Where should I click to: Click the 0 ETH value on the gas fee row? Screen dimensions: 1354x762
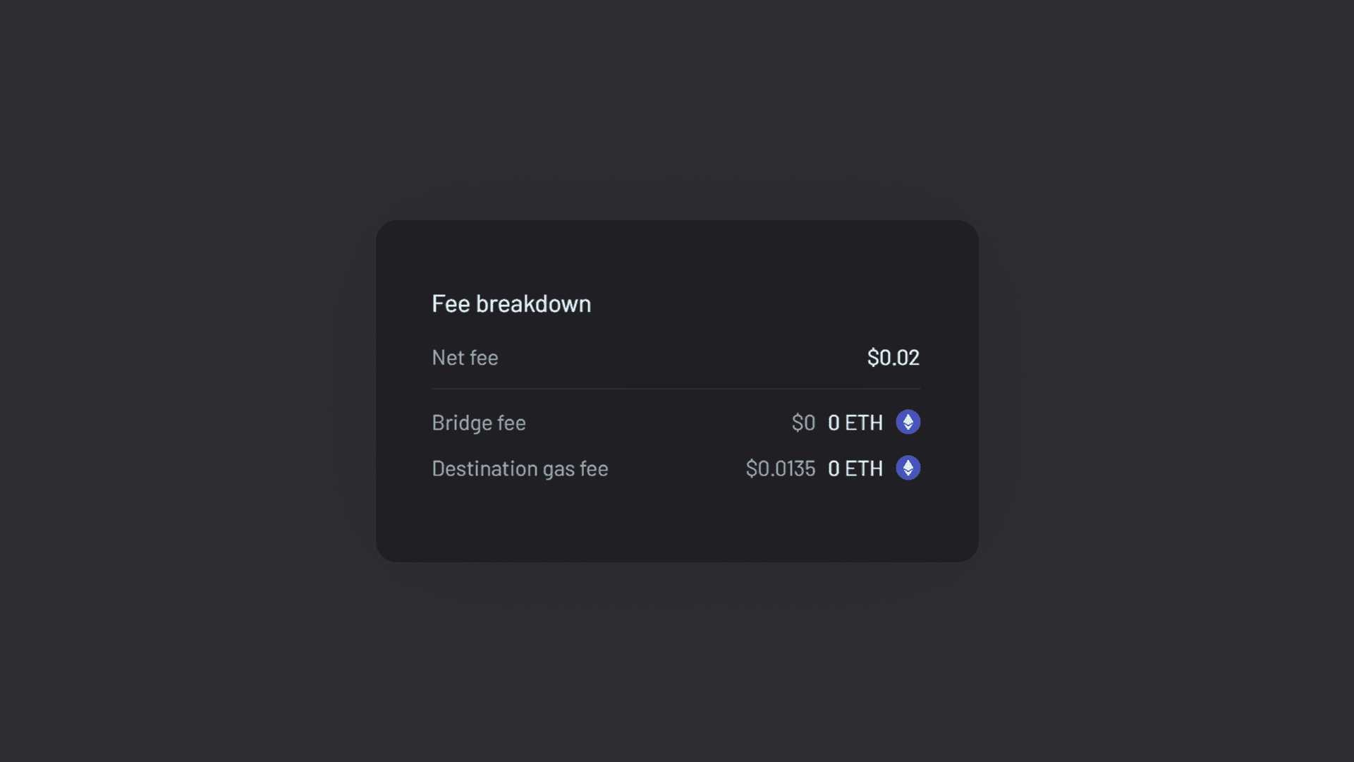[x=855, y=468]
